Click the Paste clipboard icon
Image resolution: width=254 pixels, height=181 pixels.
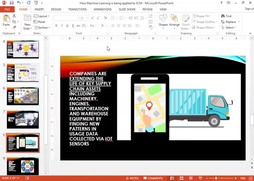(x=7, y=19)
